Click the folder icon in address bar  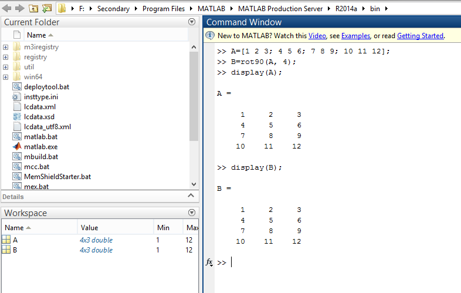[62, 9]
